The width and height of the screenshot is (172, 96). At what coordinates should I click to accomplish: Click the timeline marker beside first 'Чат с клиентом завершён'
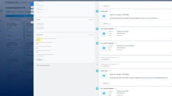[x=97, y=29]
